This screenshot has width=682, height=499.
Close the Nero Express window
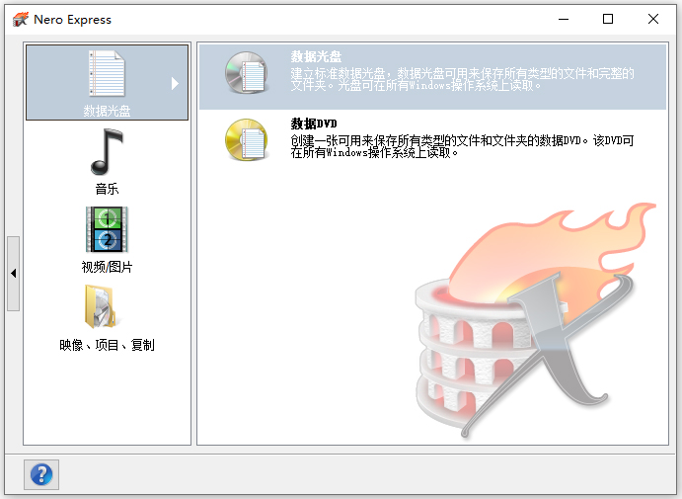pyautogui.click(x=653, y=19)
